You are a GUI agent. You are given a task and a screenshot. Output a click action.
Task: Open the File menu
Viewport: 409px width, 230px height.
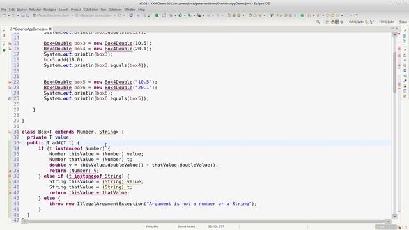point(4,10)
